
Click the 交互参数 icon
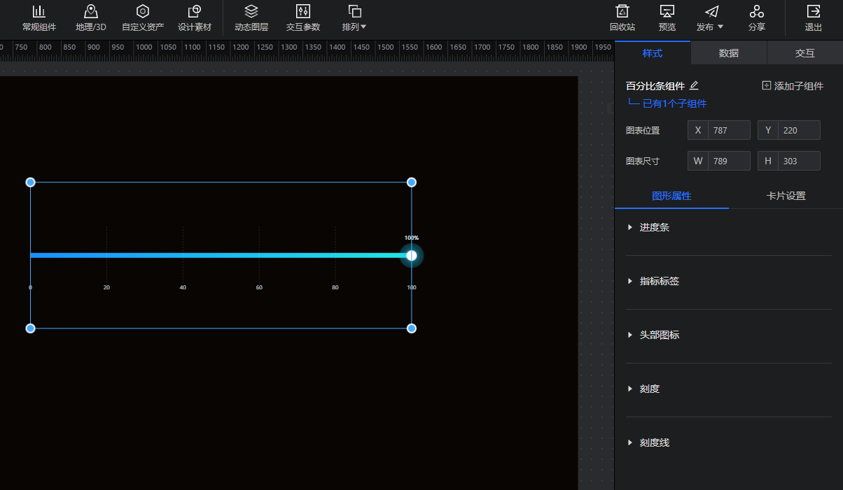click(303, 12)
